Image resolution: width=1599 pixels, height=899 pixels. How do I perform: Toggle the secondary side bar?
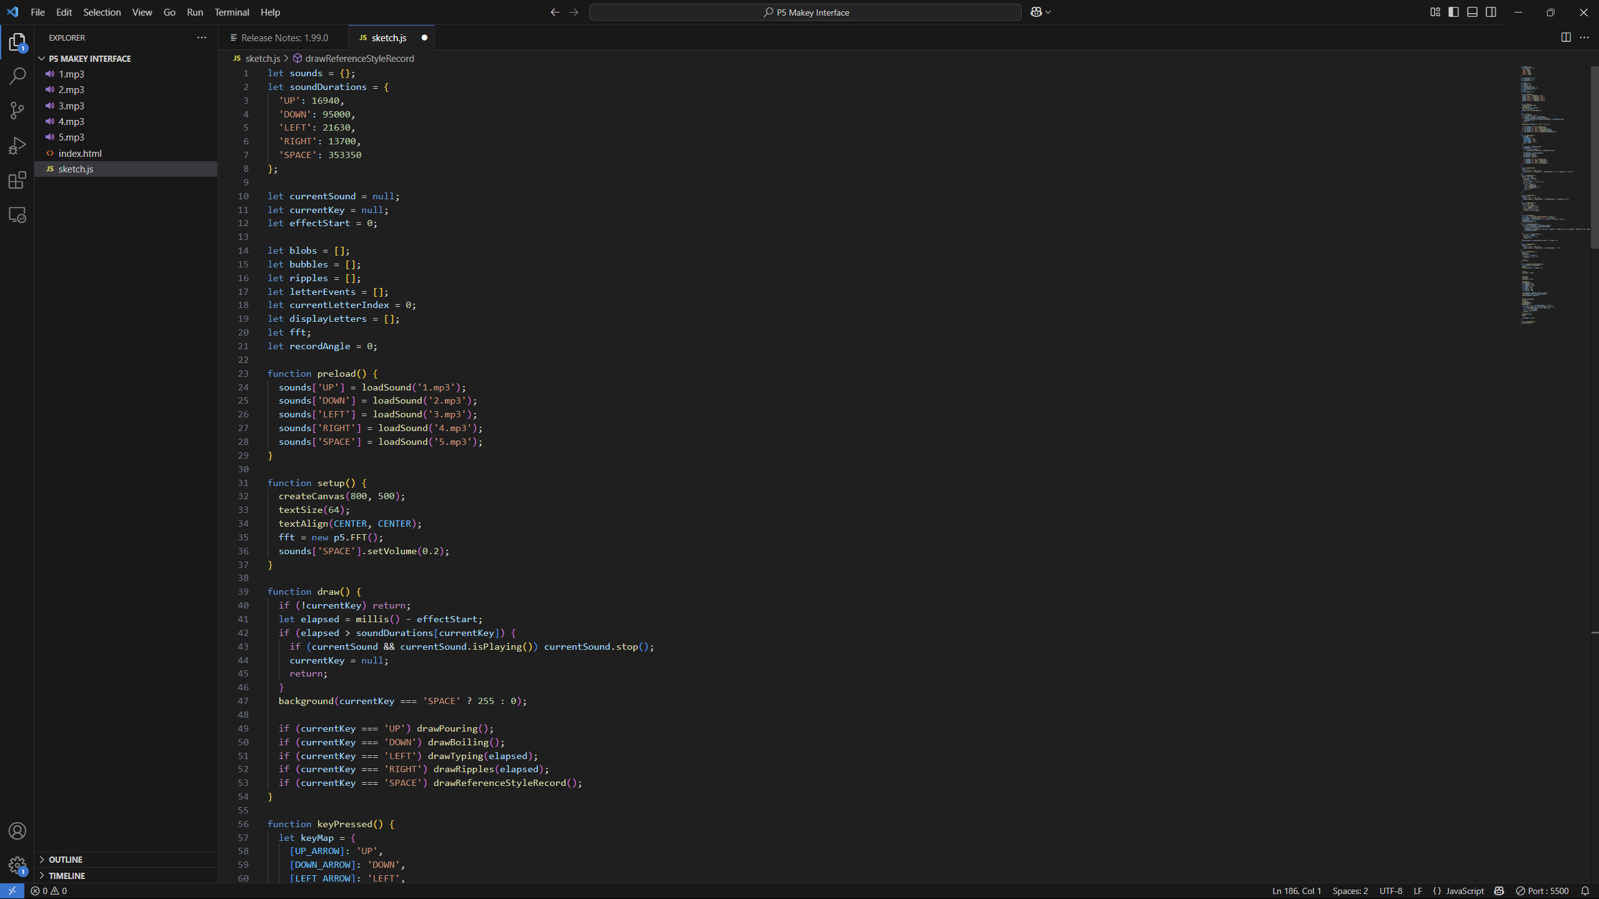tap(1491, 12)
